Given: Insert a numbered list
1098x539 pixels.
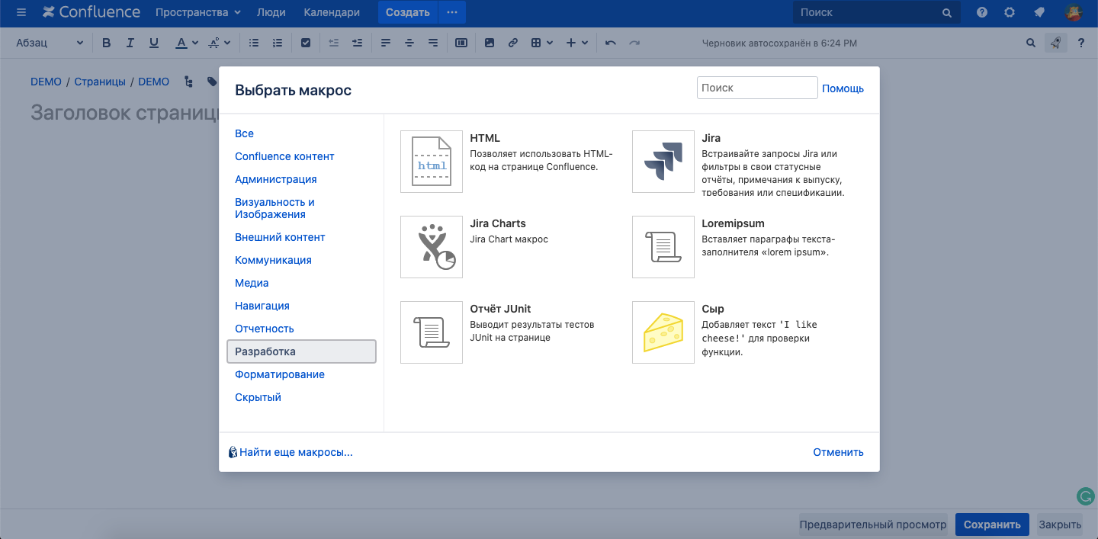Looking at the screenshot, I should [x=278, y=43].
